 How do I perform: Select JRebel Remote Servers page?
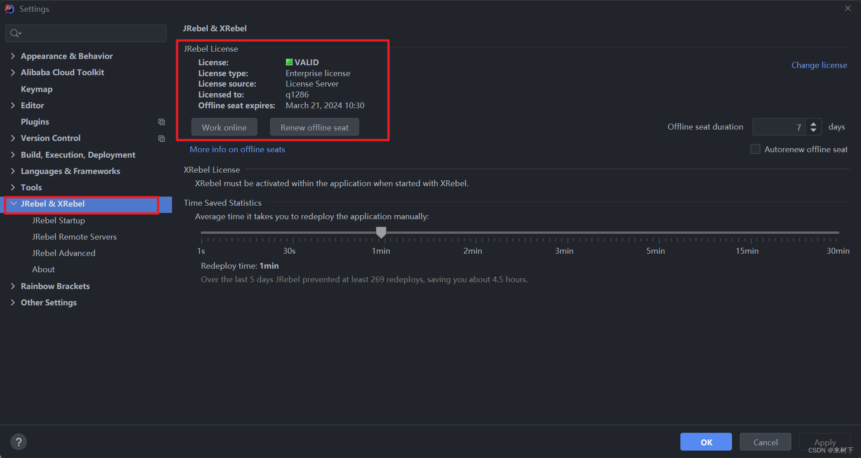point(74,237)
